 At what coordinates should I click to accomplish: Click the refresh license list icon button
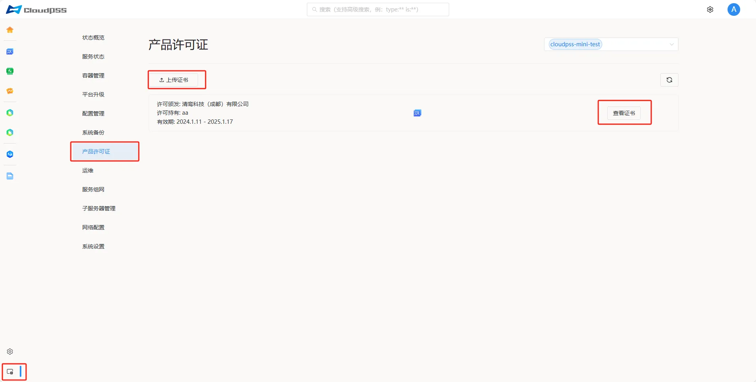click(669, 80)
